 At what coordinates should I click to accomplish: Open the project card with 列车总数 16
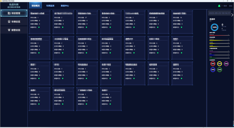(182, 22)
